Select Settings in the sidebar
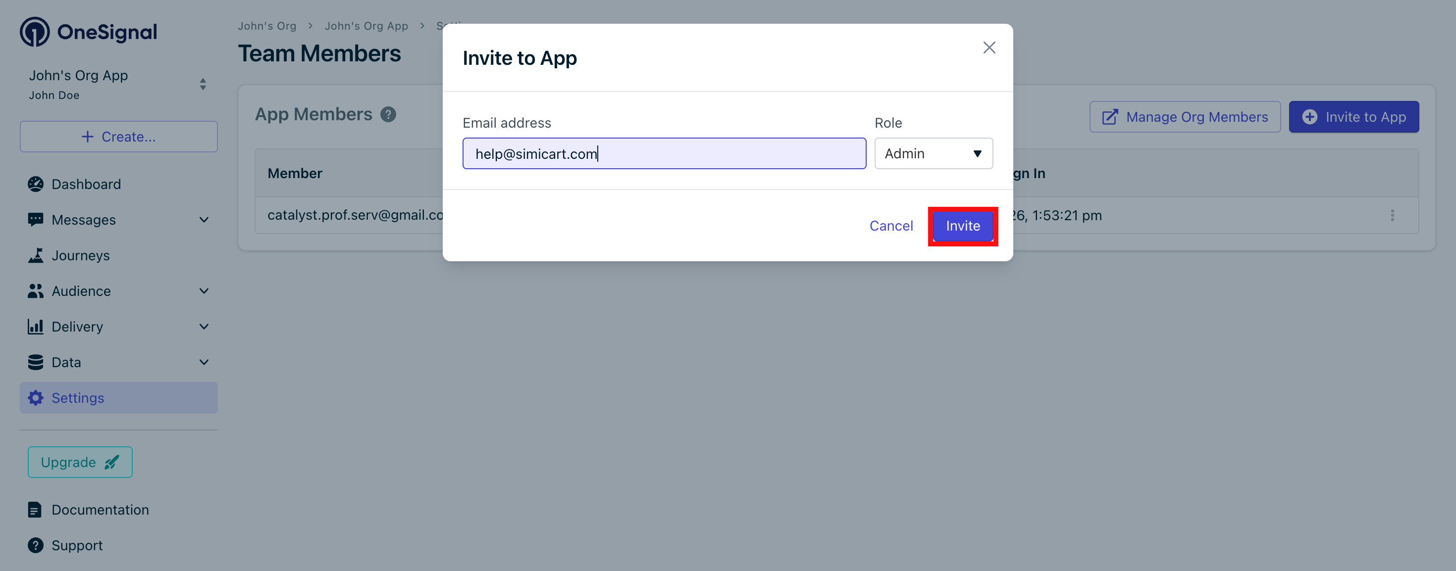The image size is (1456, 571). point(78,398)
